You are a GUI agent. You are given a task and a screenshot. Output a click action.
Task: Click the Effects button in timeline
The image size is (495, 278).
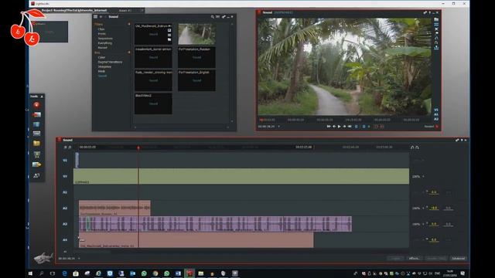click(x=414, y=259)
